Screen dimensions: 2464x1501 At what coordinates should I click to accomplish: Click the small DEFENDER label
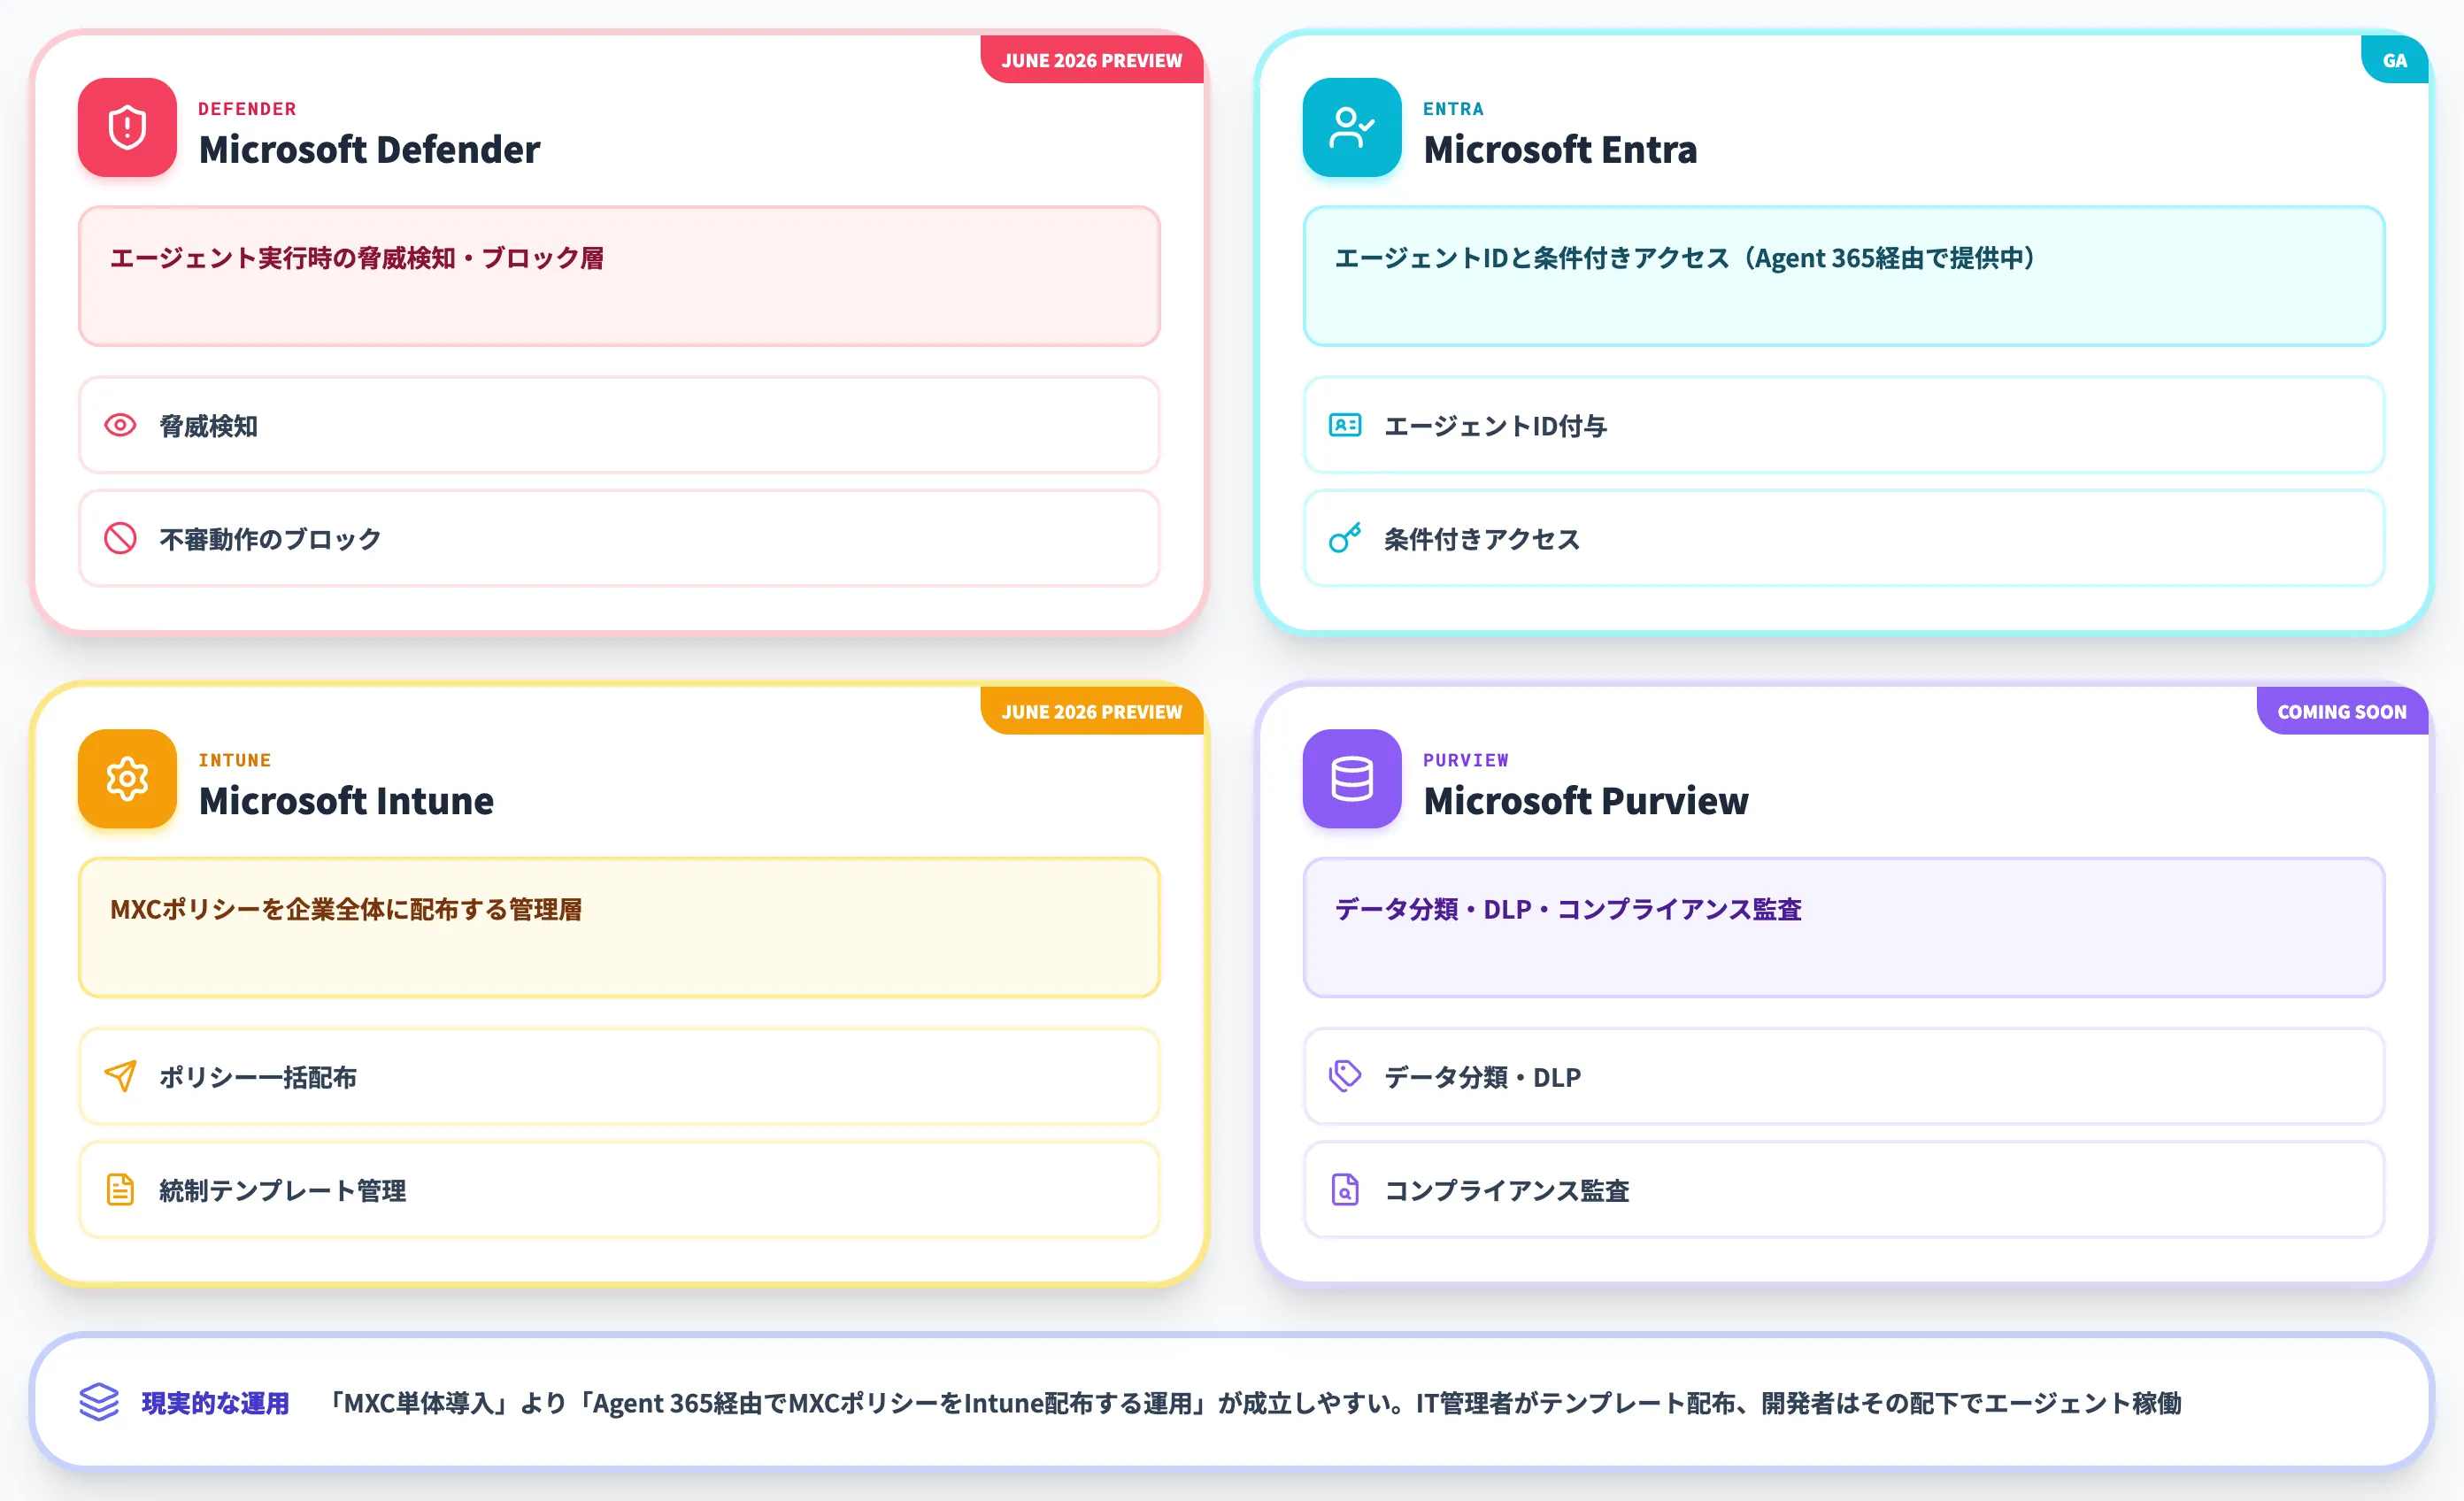(x=247, y=108)
